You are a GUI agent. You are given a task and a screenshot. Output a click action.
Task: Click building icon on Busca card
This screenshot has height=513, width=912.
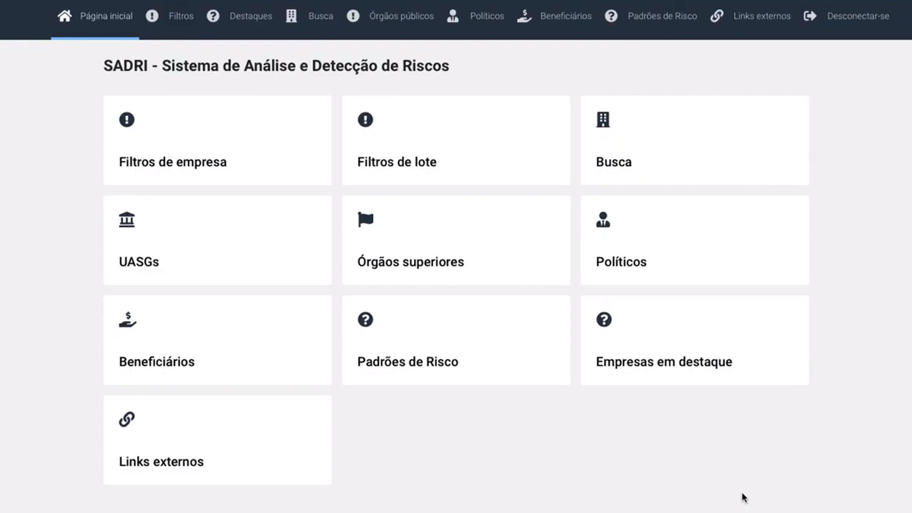pyautogui.click(x=603, y=119)
